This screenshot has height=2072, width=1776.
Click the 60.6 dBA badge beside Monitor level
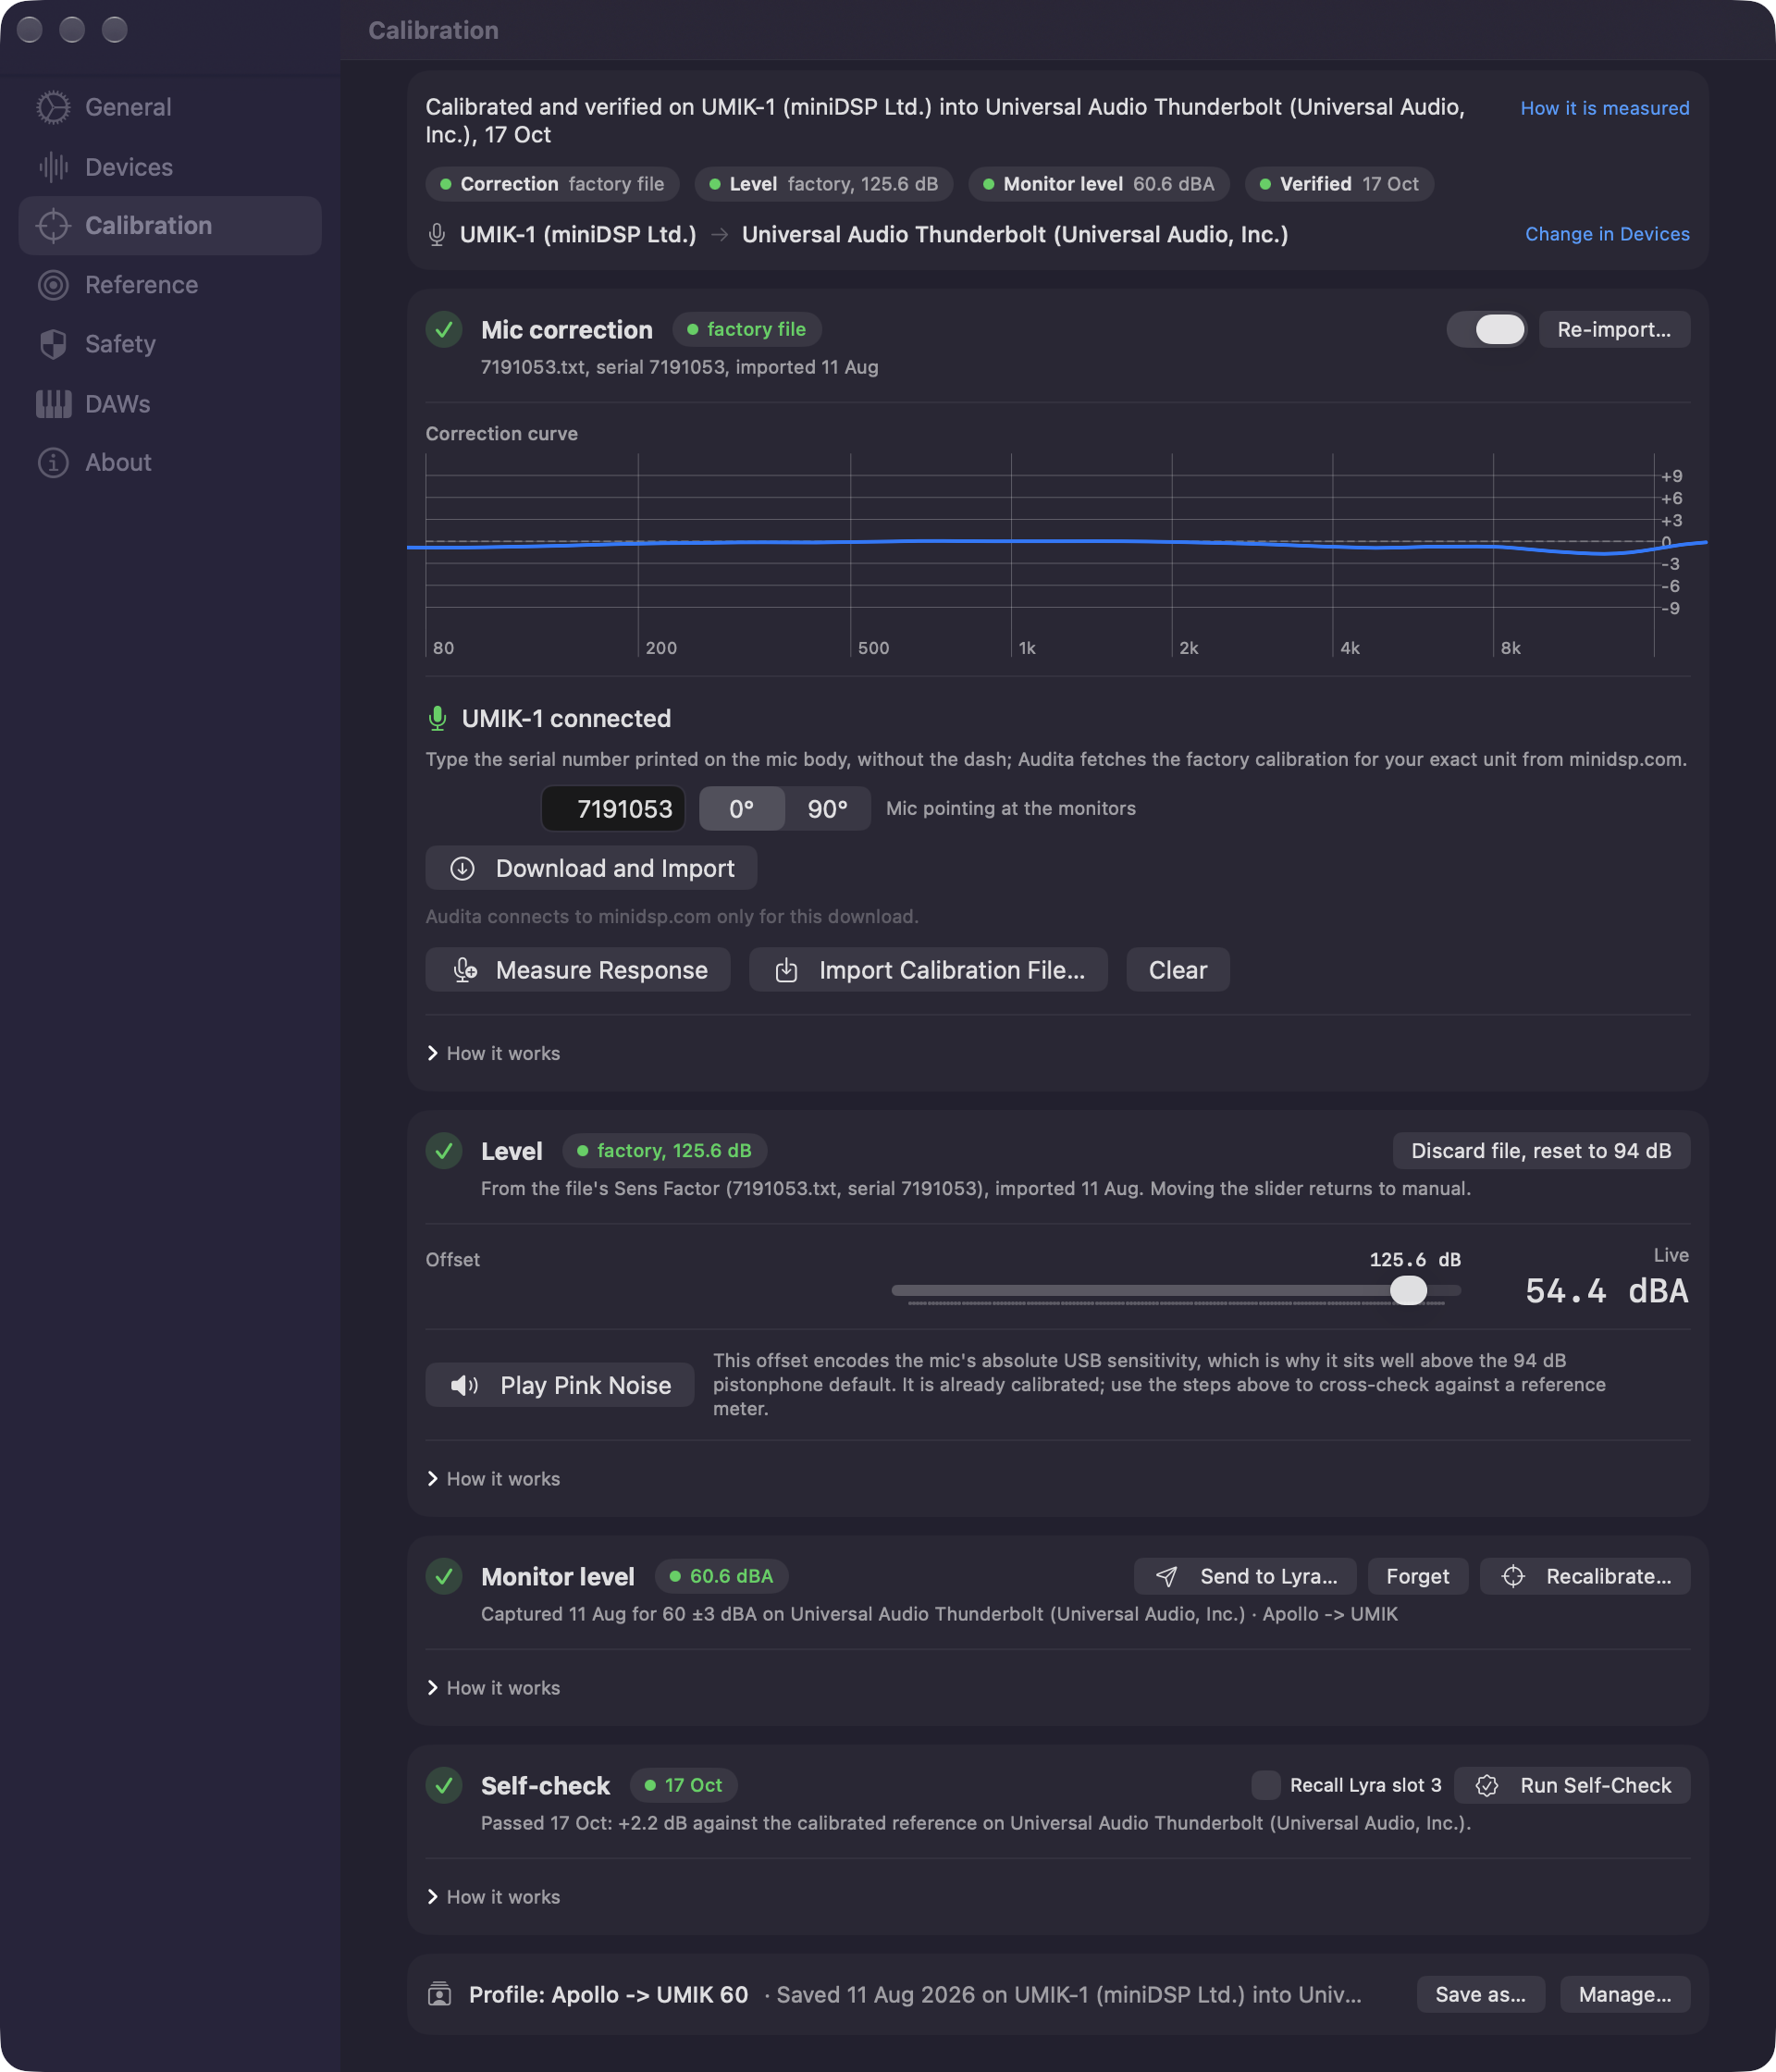[x=721, y=1576]
